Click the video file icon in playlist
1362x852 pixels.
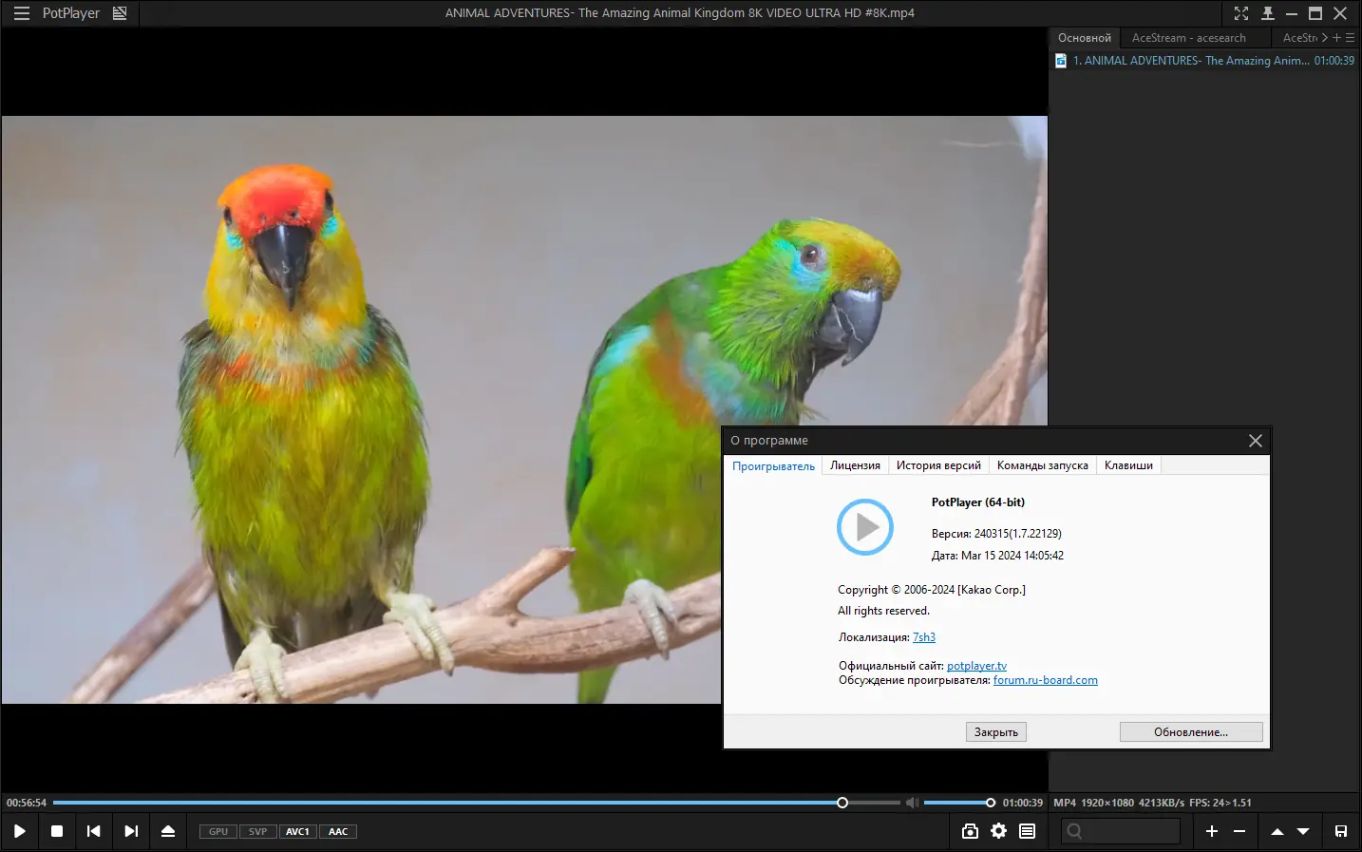tap(1061, 61)
